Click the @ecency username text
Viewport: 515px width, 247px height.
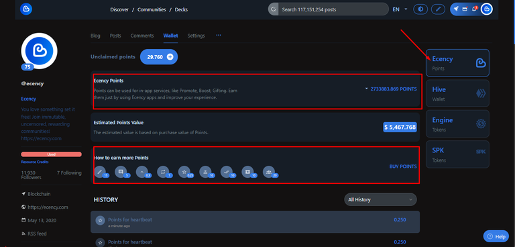point(32,83)
